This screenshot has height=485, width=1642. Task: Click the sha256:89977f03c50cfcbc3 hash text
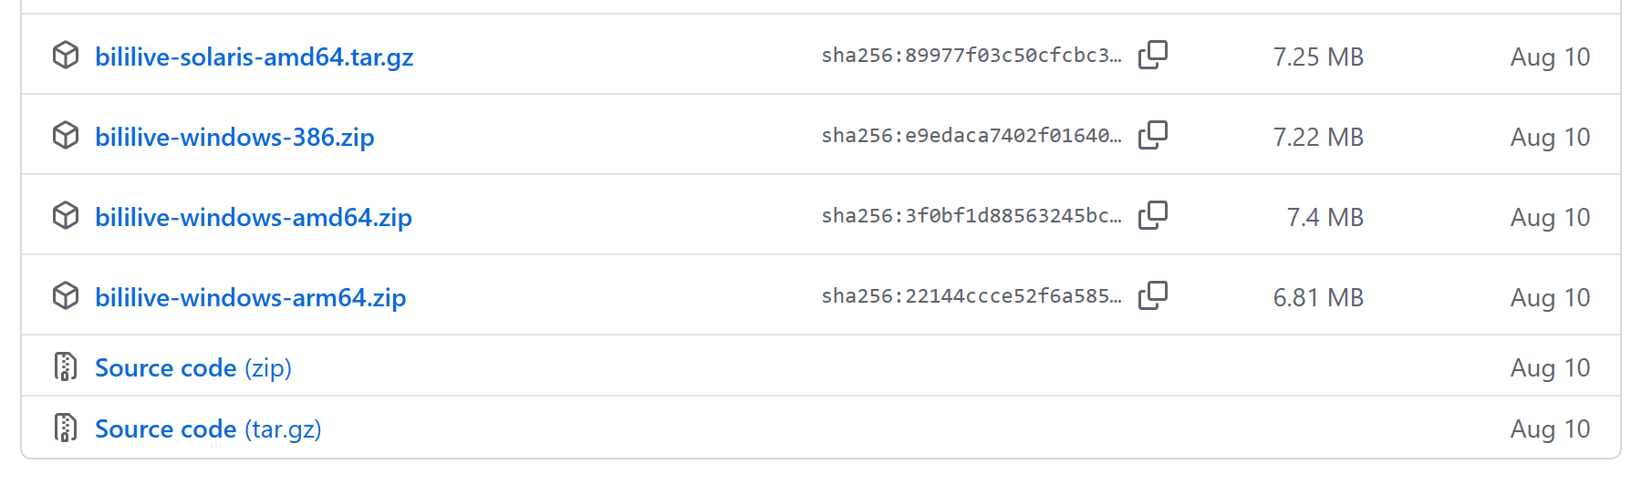[x=971, y=56]
